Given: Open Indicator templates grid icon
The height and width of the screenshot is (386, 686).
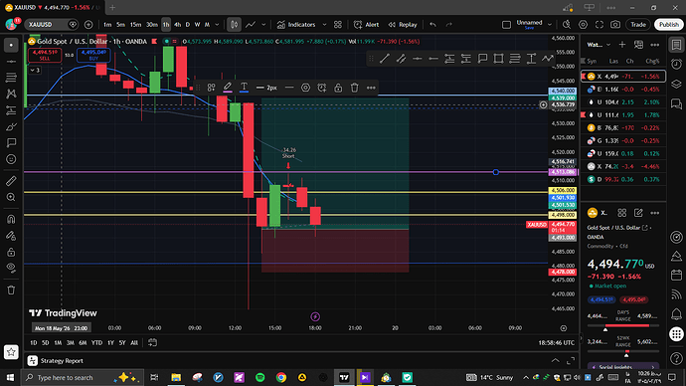Looking at the screenshot, I should click(x=338, y=25).
